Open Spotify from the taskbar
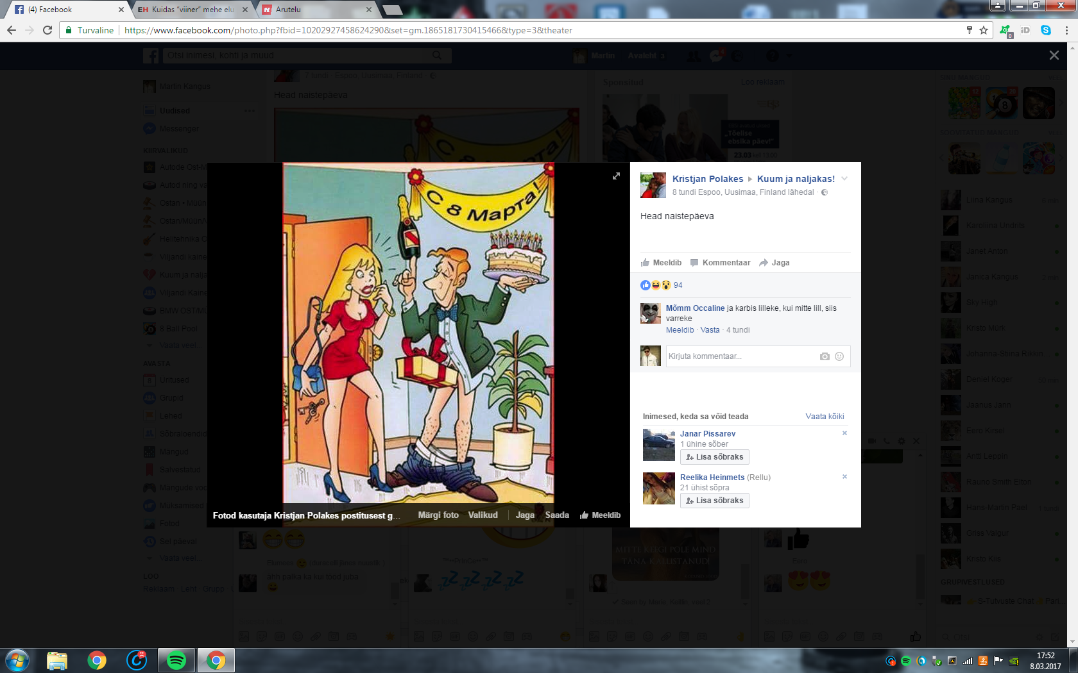Screen dimensions: 1078x673 [x=176, y=660]
